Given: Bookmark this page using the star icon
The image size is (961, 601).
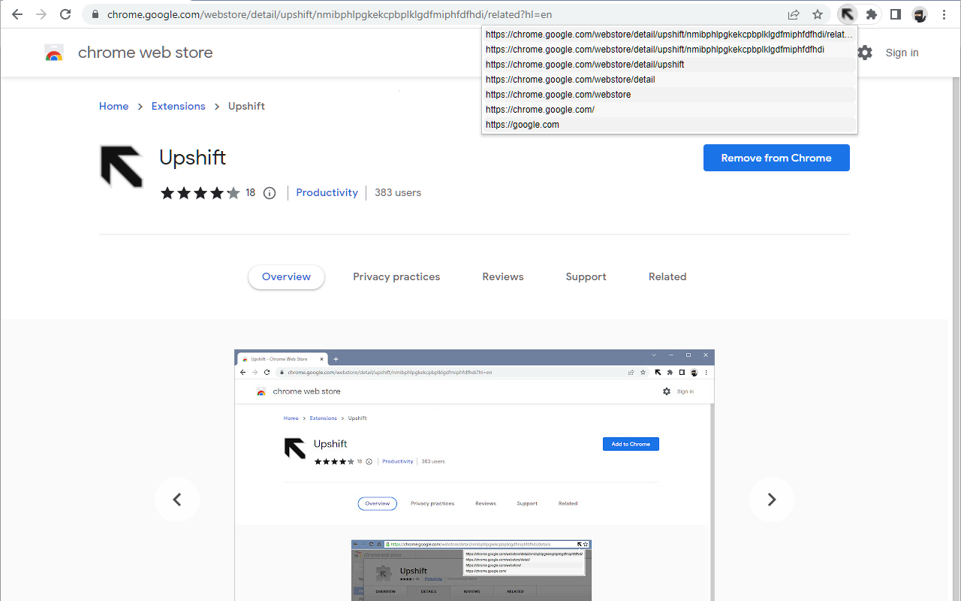Looking at the screenshot, I should click(818, 14).
